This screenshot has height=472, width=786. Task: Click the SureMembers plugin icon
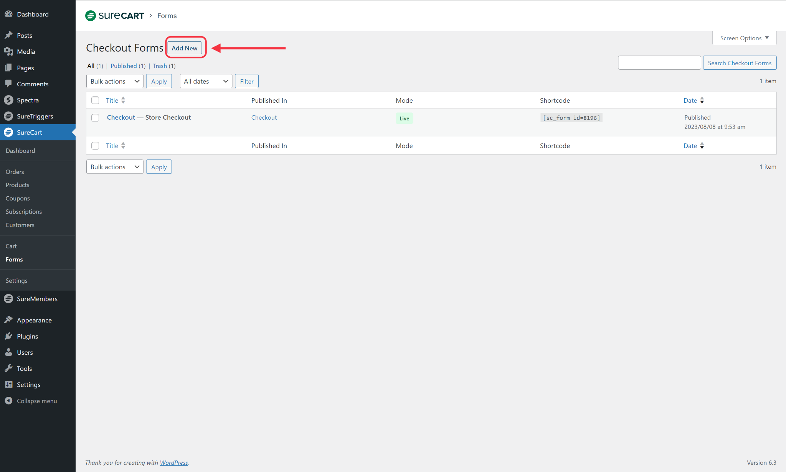pyautogui.click(x=9, y=299)
